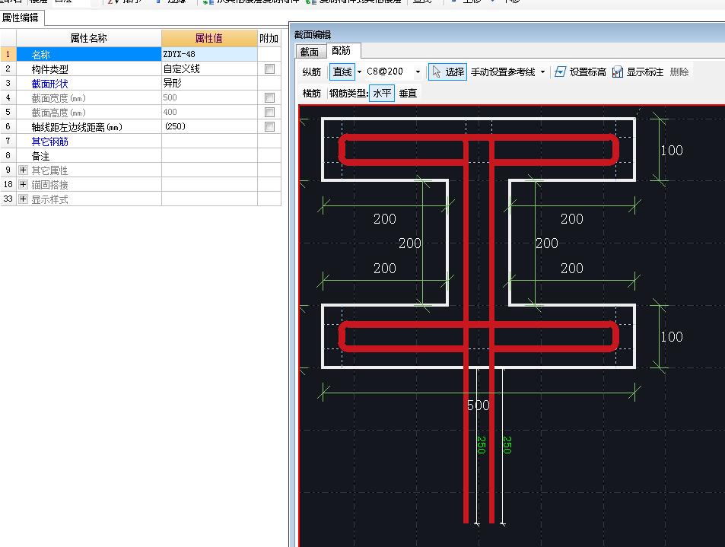
Task: Open the C8@200 rebar combo box
Action: tap(393, 72)
